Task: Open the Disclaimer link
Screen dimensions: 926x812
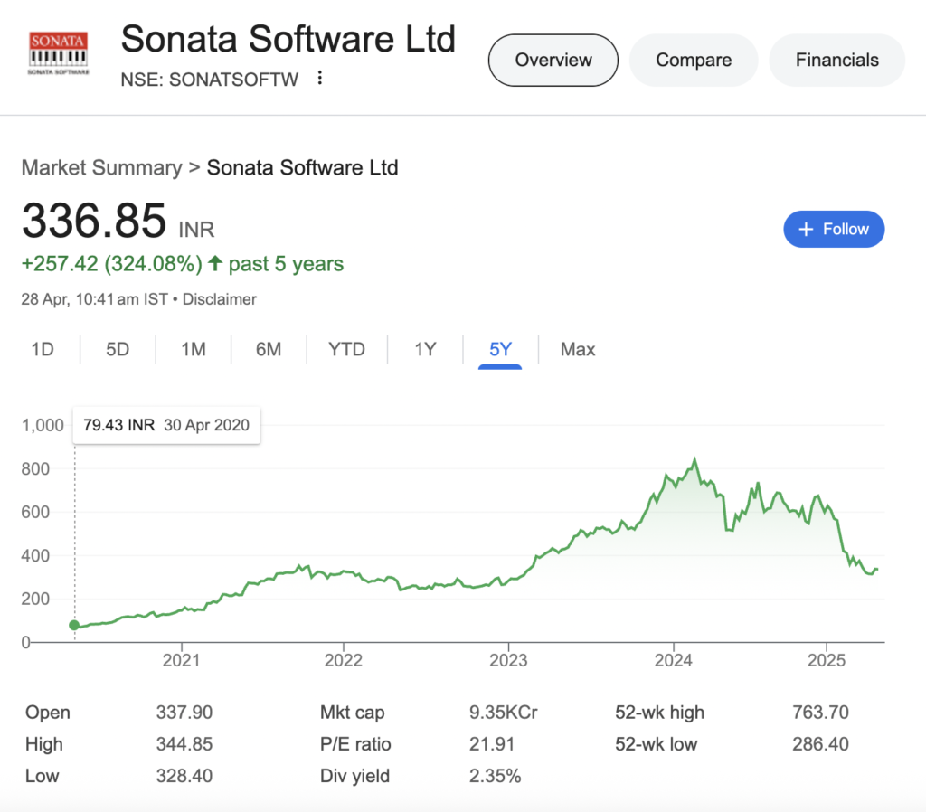Action: tap(220, 298)
